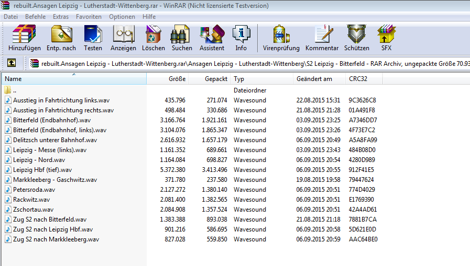Viewport: 470px width, 266px height.
Task: Run the Virenprüfung scan icon
Action: click(281, 34)
